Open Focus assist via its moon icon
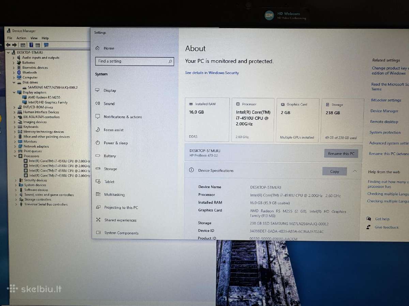The height and width of the screenshot is (306, 409). (x=97, y=130)
